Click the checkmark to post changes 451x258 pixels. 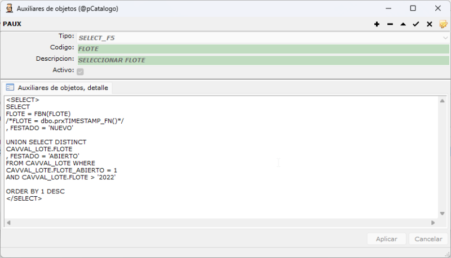click(416, 24)
